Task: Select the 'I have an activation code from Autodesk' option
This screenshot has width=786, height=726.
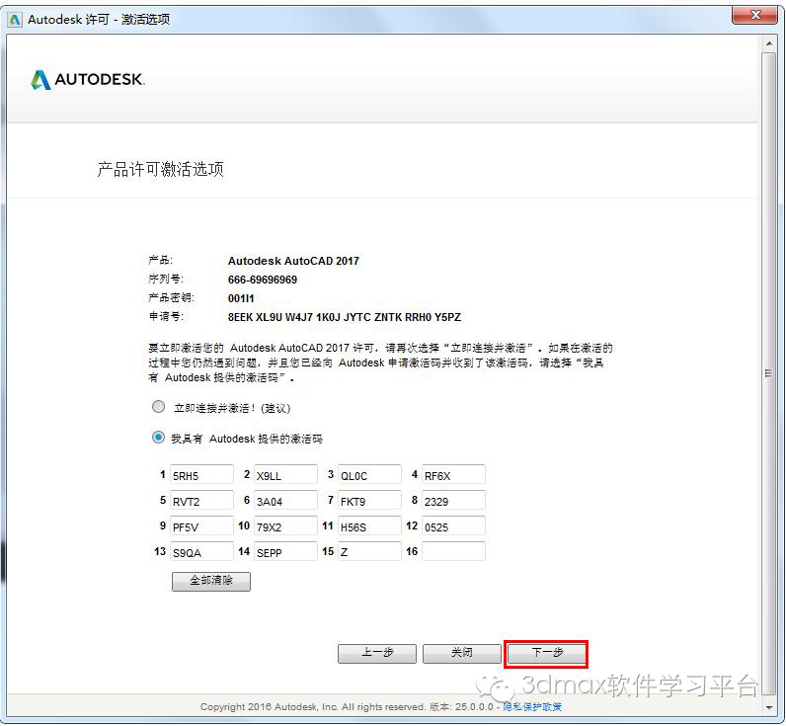Action: coord(158,438)
